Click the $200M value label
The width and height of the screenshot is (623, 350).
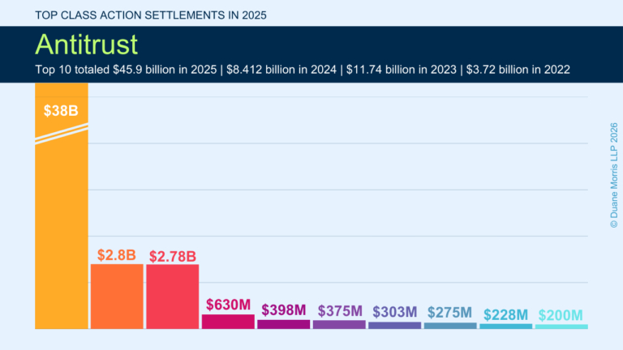click(561, 315)
